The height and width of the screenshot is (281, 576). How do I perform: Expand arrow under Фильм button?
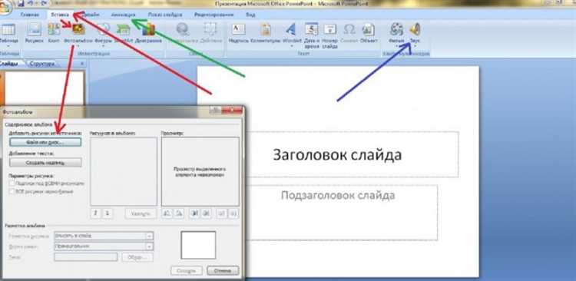point(397,46)
